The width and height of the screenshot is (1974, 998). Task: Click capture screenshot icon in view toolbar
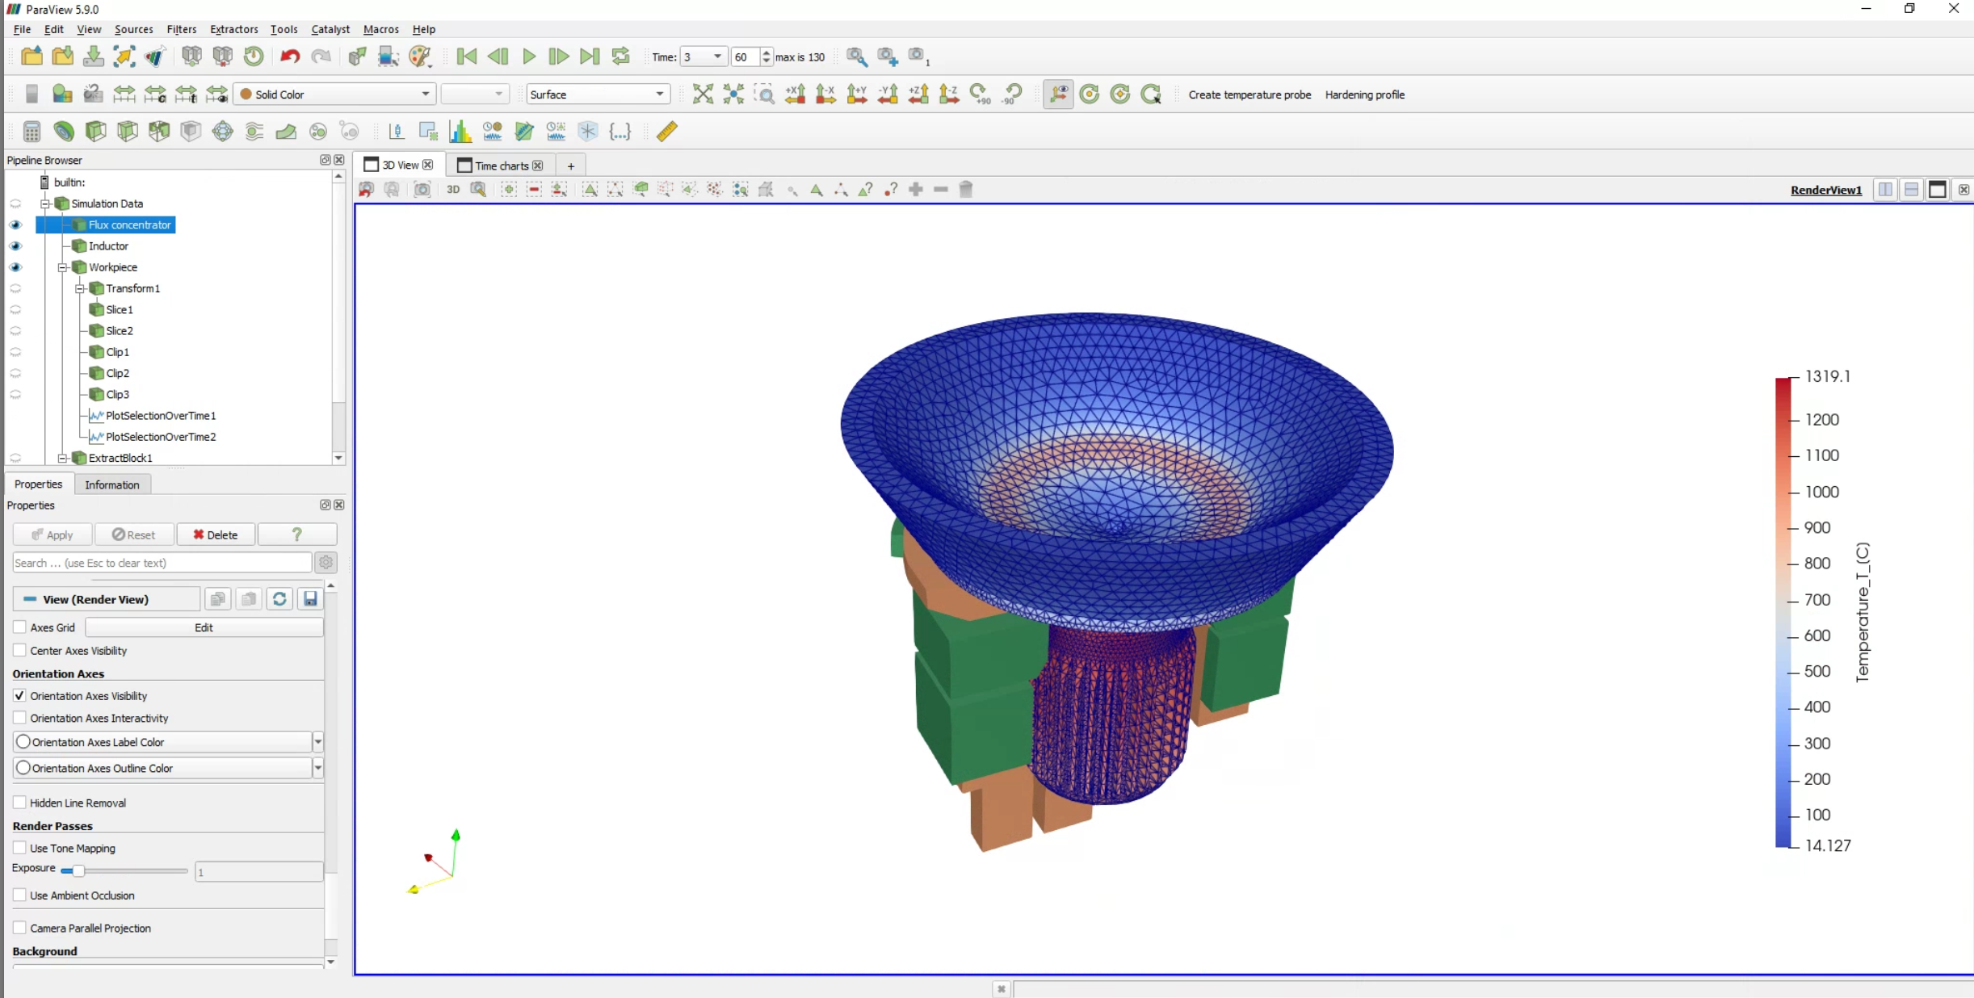422,190
